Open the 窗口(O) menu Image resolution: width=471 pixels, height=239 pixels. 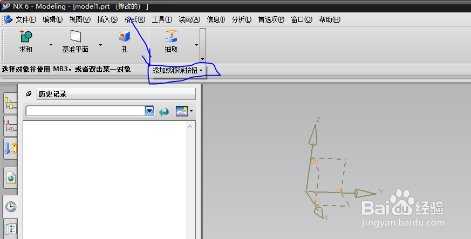point(302,19)
